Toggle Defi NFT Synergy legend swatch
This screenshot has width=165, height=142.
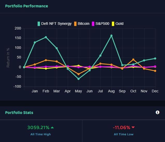(x=39, y=24)
